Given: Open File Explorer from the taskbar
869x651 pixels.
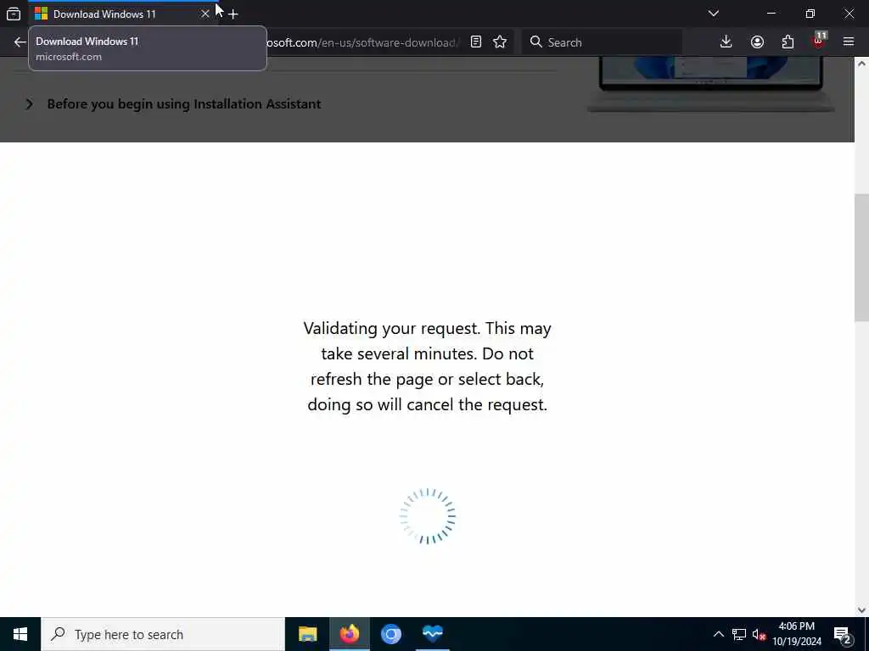Looking at the screenshot, I should [307, 634].
